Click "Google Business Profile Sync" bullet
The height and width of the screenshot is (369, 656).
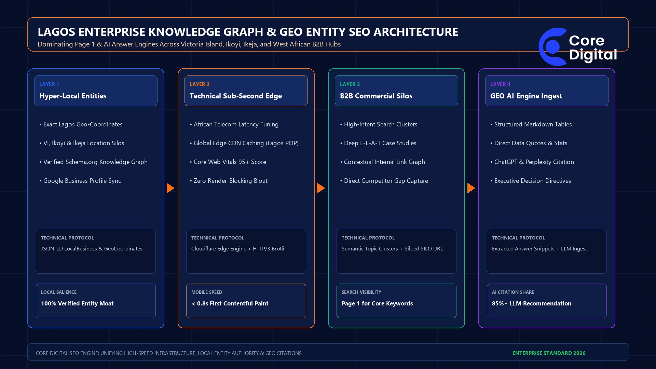click(80, 181)
